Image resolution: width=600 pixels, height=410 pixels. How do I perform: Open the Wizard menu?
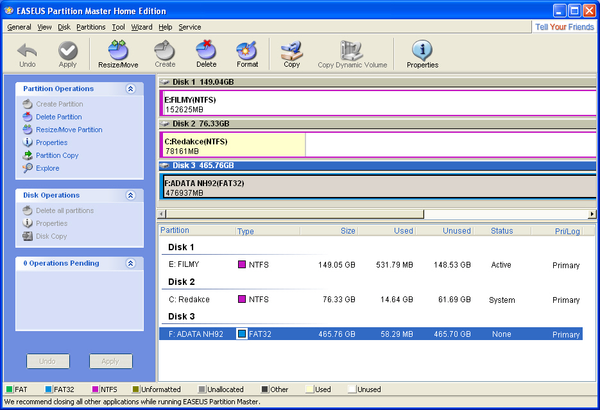pos(142,27)
